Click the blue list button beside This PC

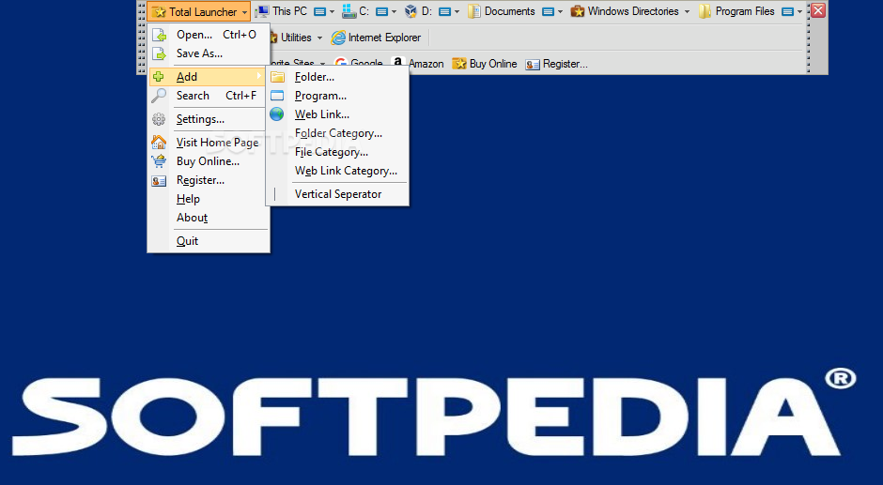pos(319,12)
